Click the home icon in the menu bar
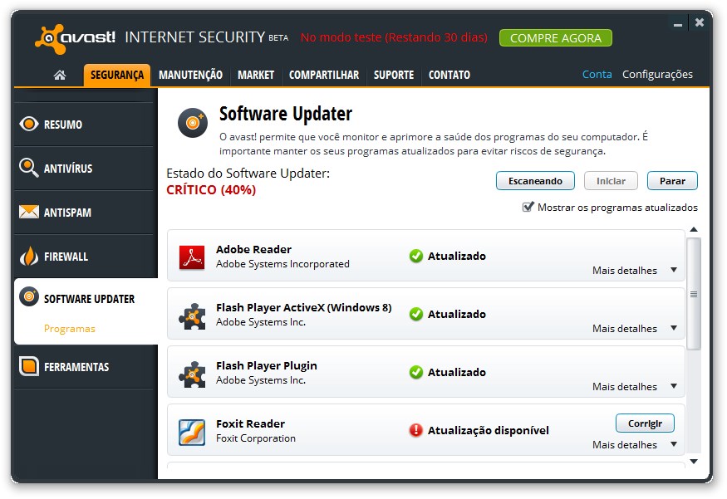The width and height of the screenshot is (727, 499). 58,75
